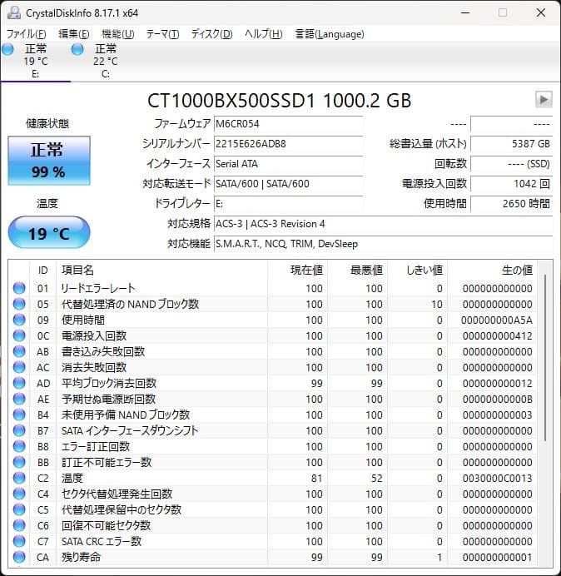Viewport: 561px width, 576px height.
Task: Click the 正常 99 % health status button
Action: [x=49, y=161]
